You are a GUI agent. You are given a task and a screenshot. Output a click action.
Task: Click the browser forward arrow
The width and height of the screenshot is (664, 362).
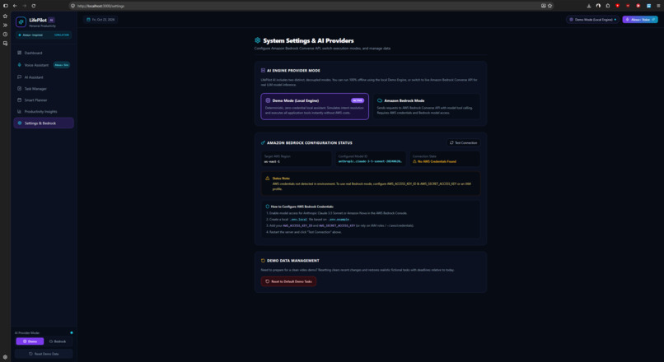click(24, 6)
